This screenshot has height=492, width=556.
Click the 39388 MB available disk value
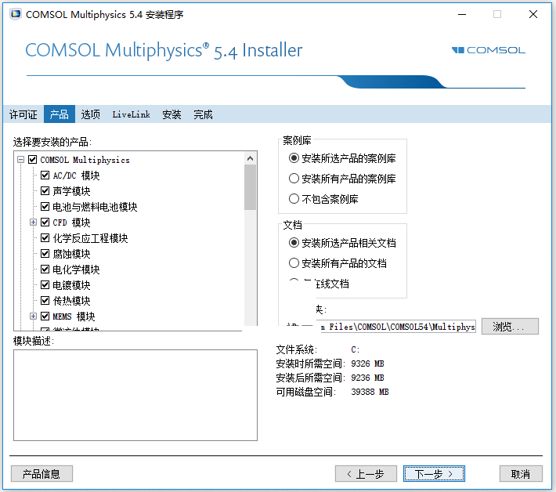[x=370, y=392]
